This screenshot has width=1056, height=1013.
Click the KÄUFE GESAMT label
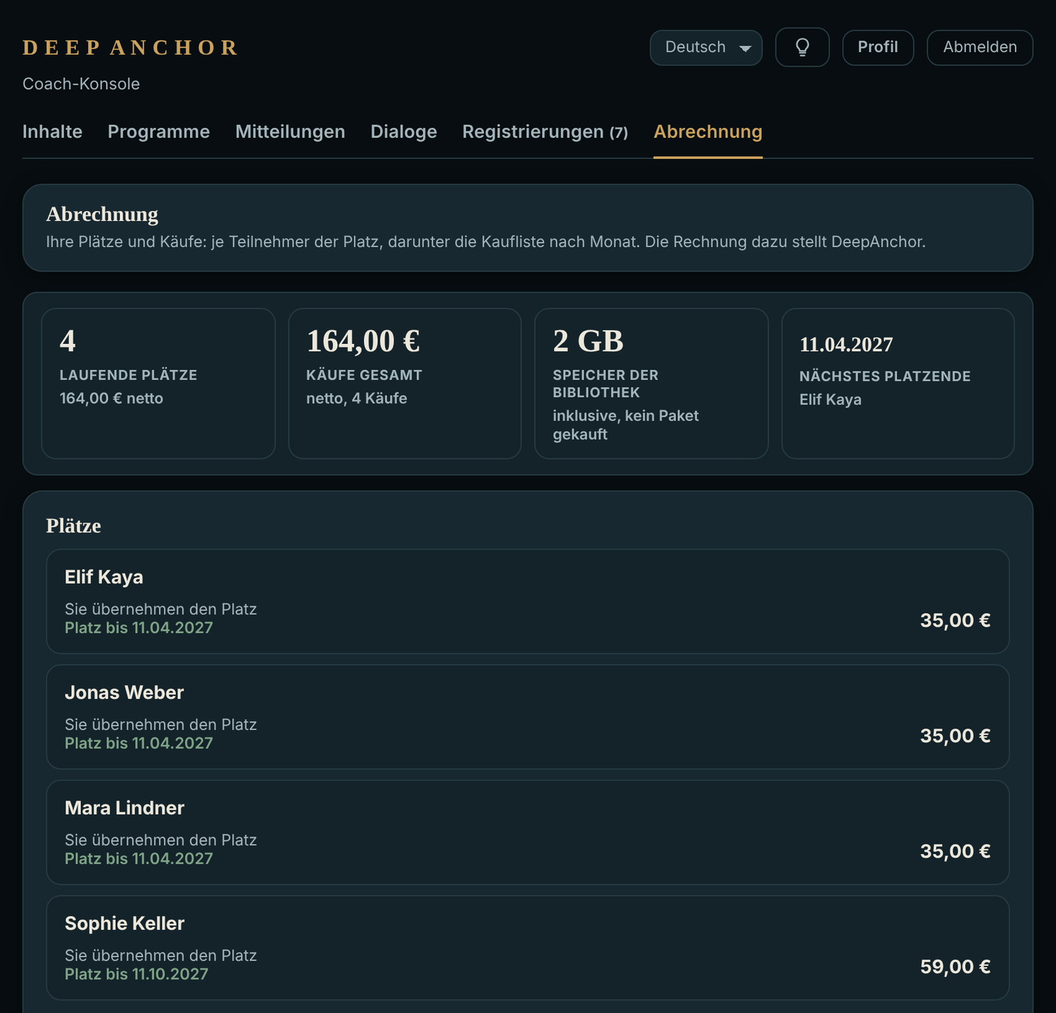pyautogui.click(x=364, y=375)
